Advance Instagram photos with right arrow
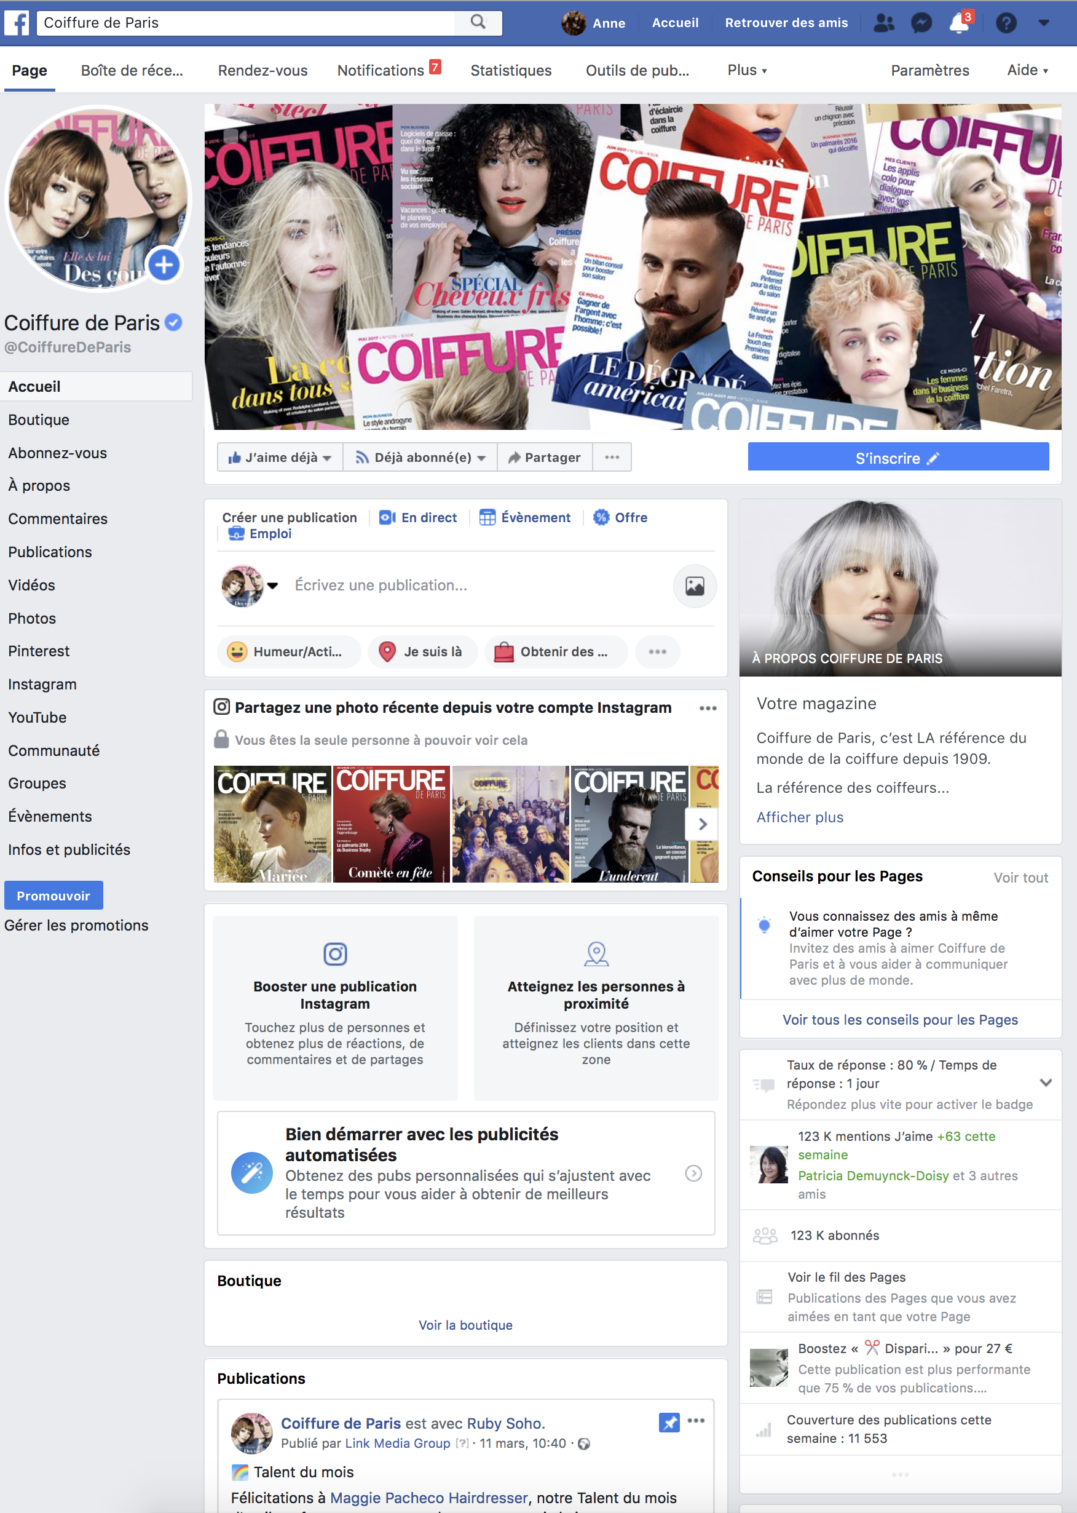1077x1513 pixels. point(702,824)
